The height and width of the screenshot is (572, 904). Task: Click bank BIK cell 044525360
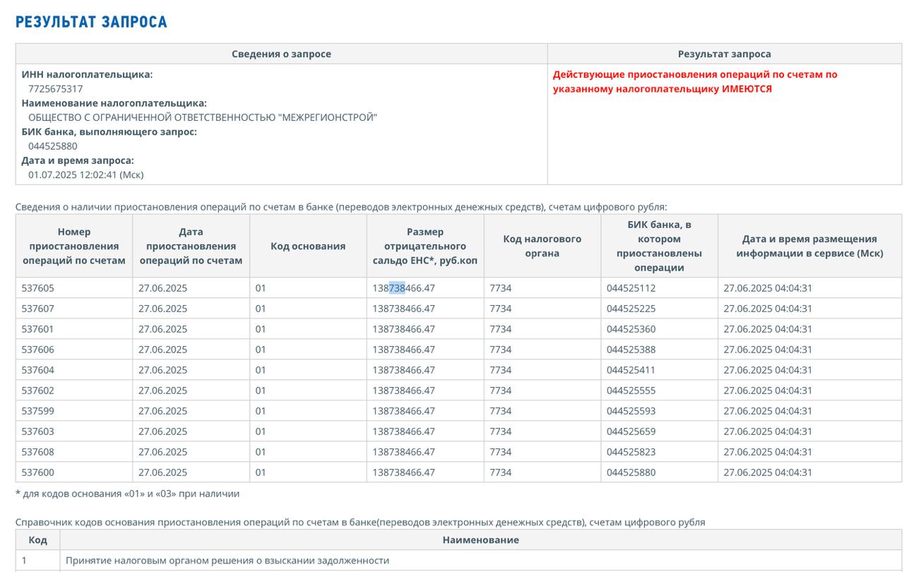coord(631,329)
